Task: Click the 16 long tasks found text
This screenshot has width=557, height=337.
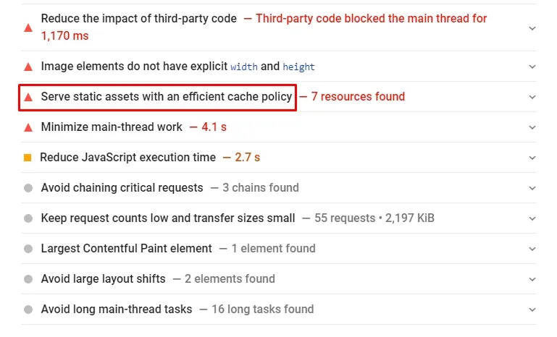Action: 262,310
